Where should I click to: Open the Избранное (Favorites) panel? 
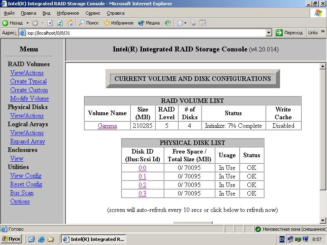(x=119, y=23)
